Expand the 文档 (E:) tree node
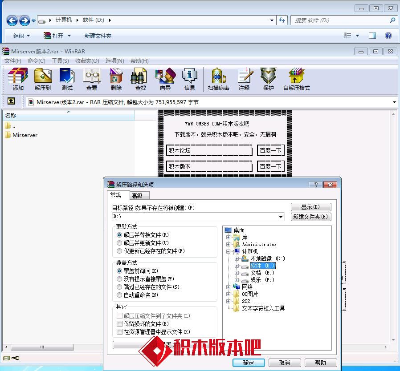 coord(237,273)
